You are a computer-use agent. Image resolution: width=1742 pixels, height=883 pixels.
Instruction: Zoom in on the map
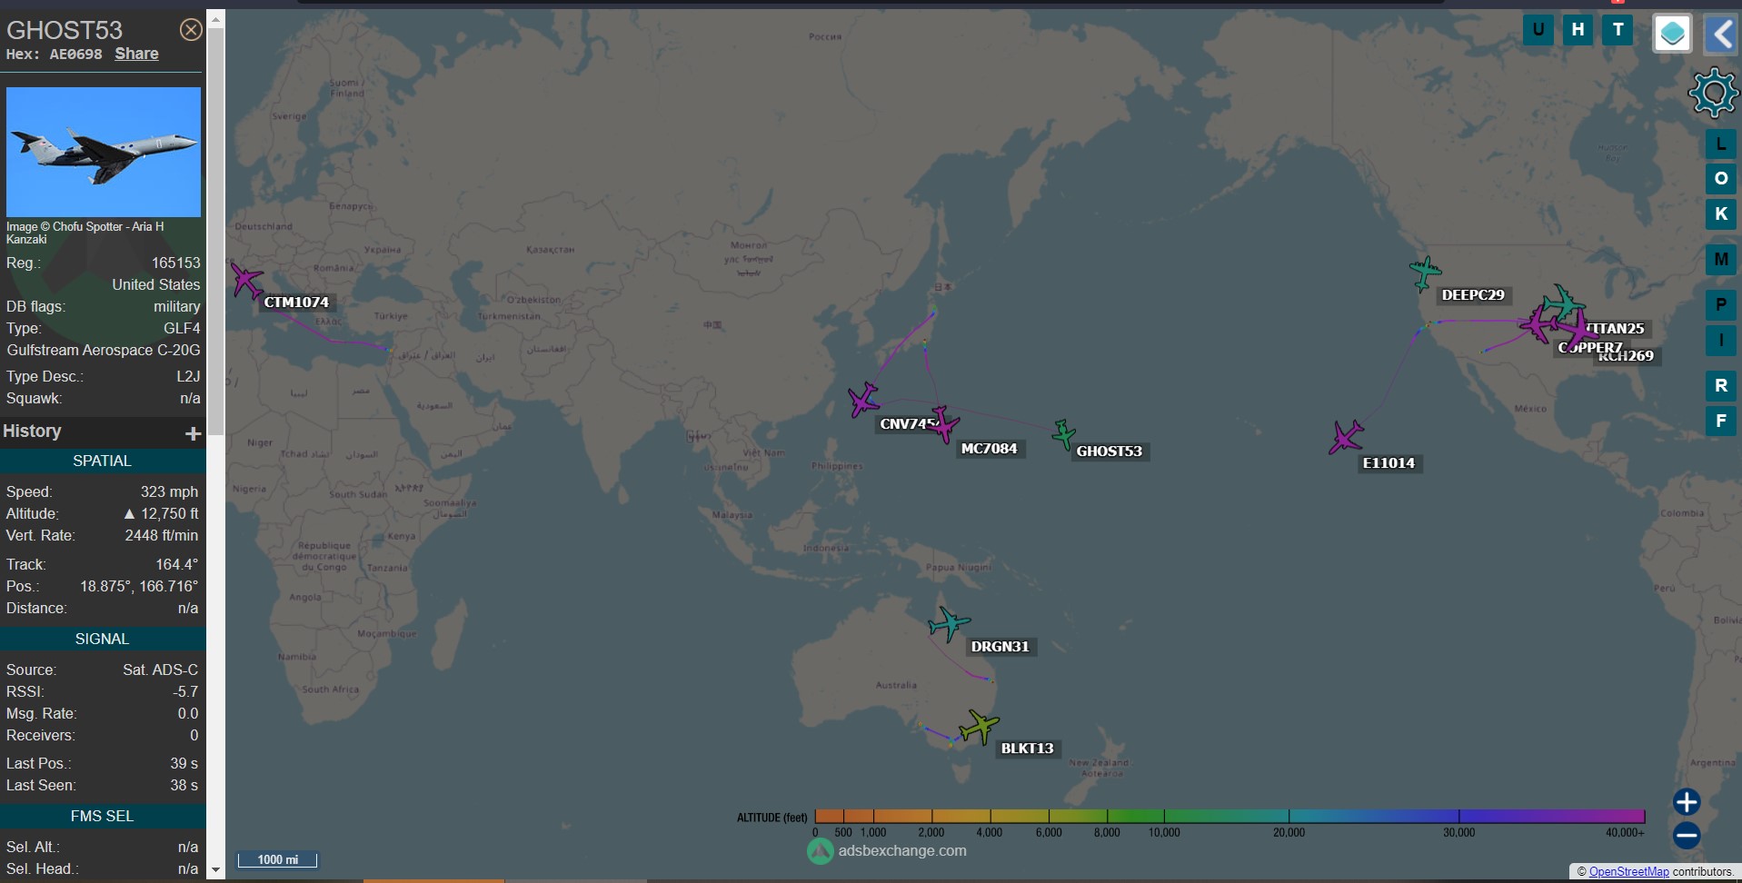tap(1687, 802)
